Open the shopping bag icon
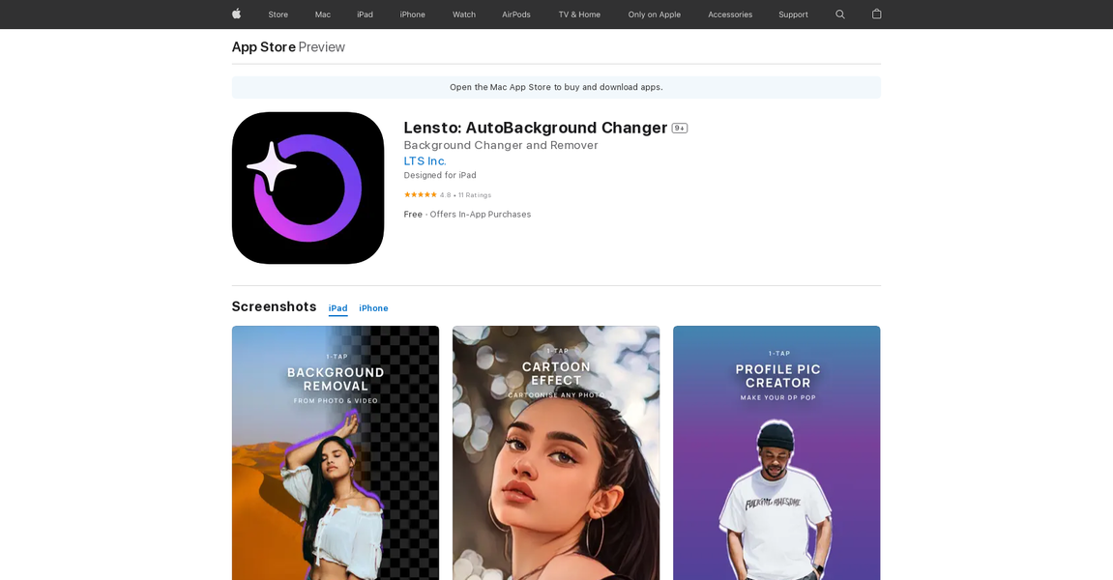Screen dimensions: 1113x580 [876, 14]
